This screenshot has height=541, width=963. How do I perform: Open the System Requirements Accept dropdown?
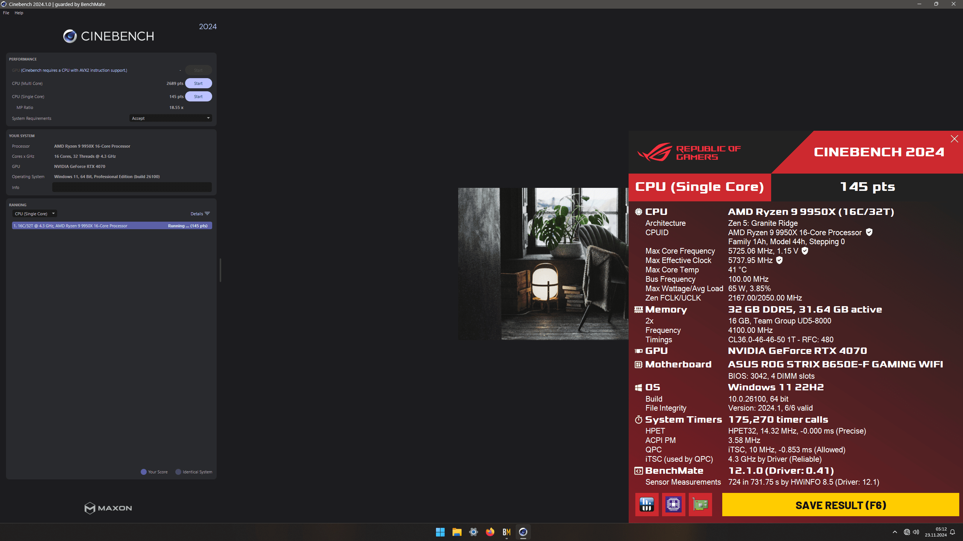click(x=170, y=118)
